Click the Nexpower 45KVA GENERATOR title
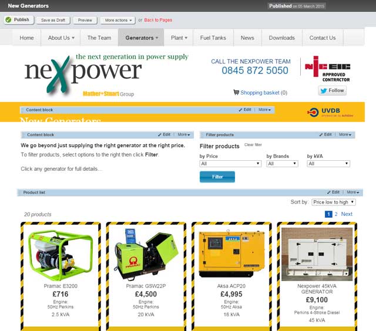 pos(317,289)
